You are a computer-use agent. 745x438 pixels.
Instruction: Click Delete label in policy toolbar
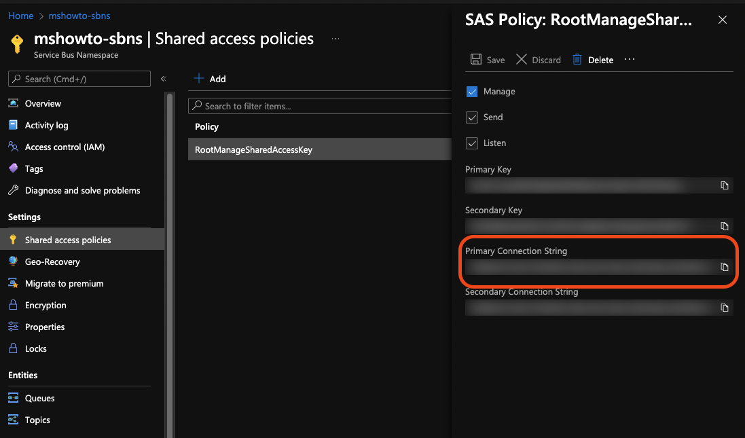click(x=600, y=60)
